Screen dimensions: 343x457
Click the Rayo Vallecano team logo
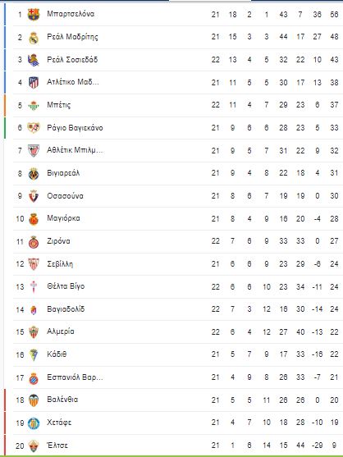[34, 128]
